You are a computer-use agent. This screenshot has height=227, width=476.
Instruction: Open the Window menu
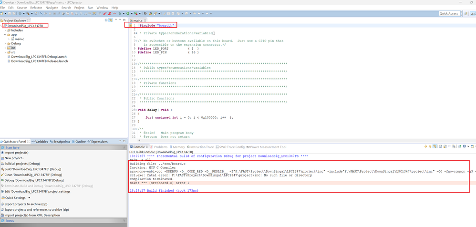click(102, 7)
